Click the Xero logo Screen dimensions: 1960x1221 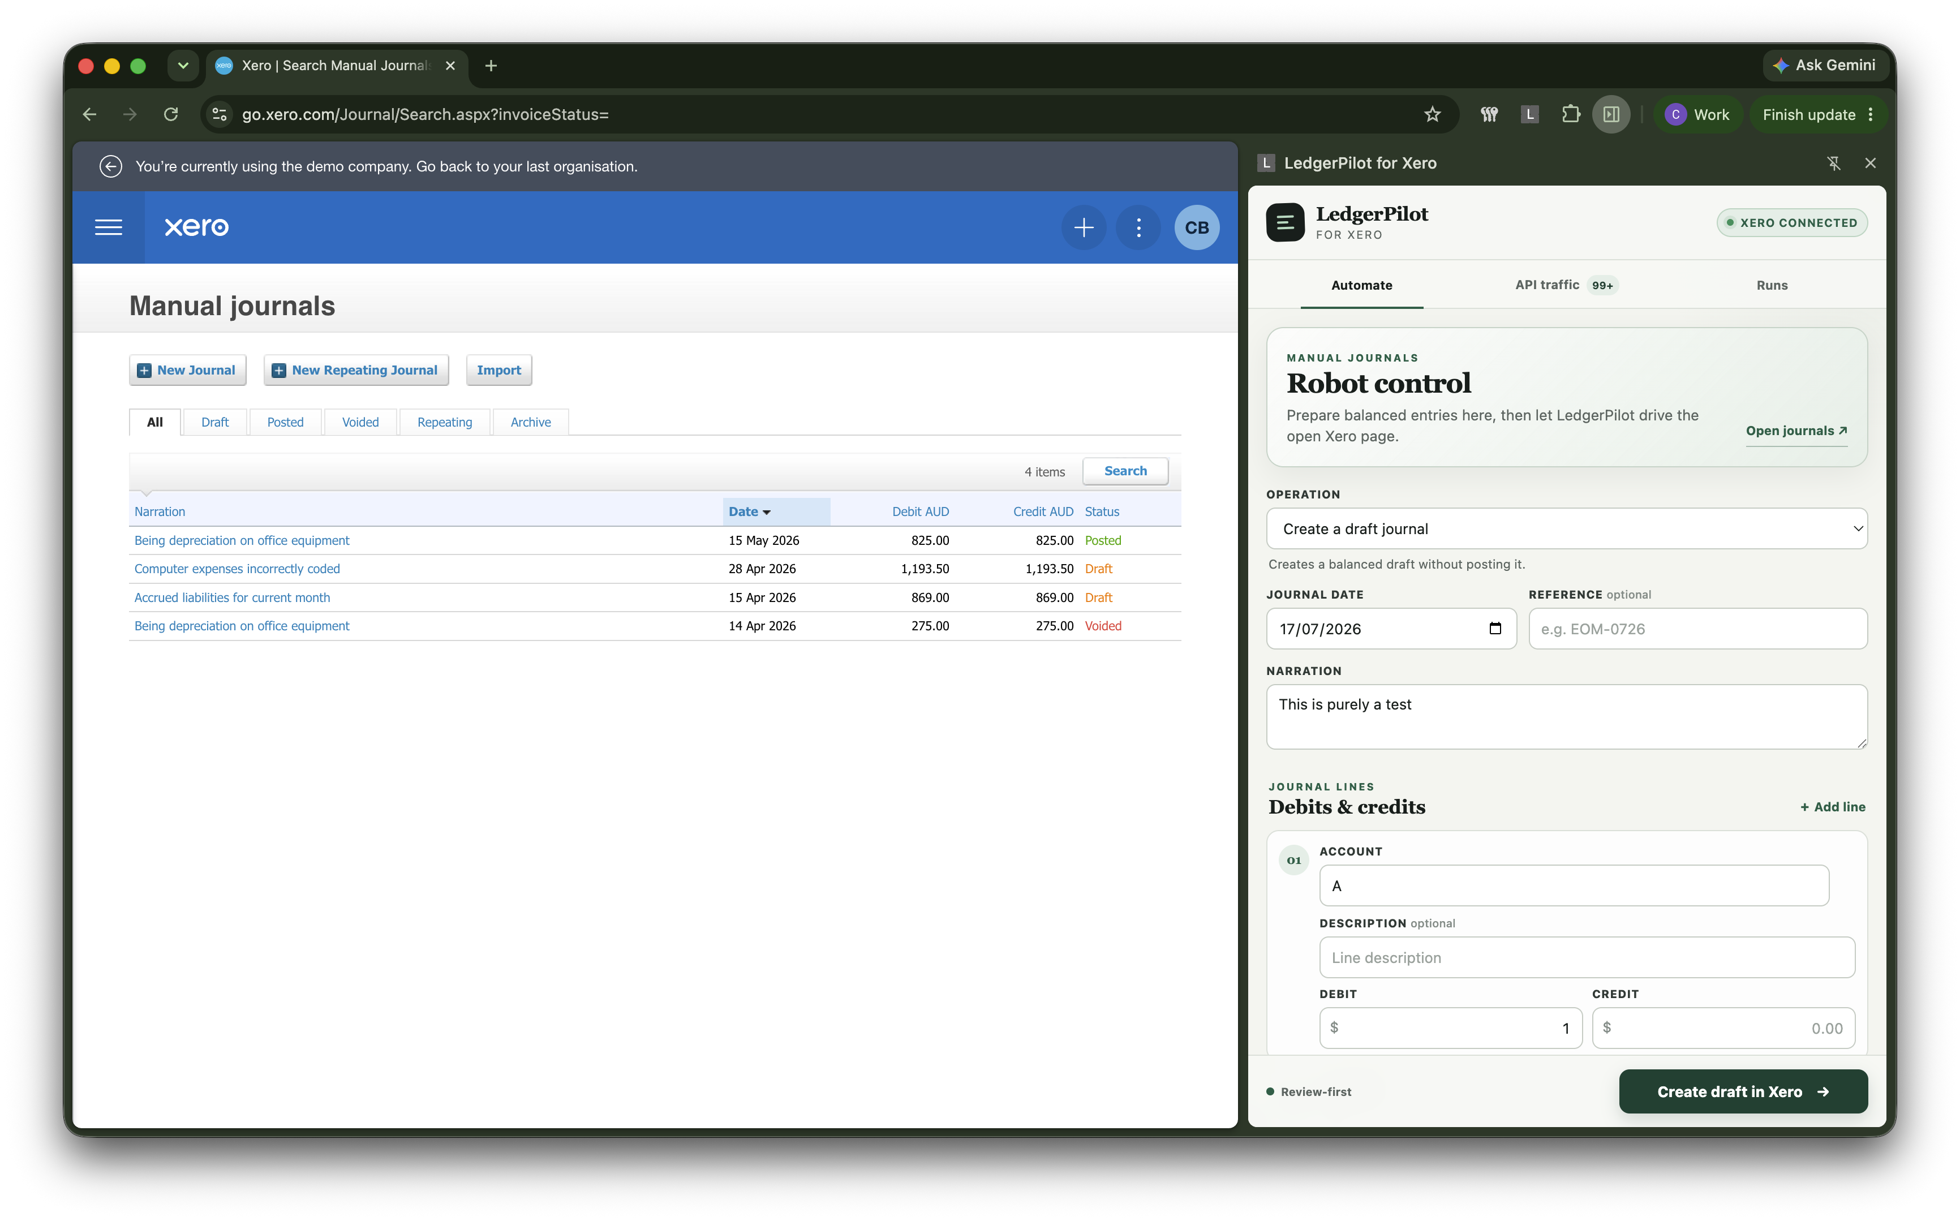pos(196,227)
